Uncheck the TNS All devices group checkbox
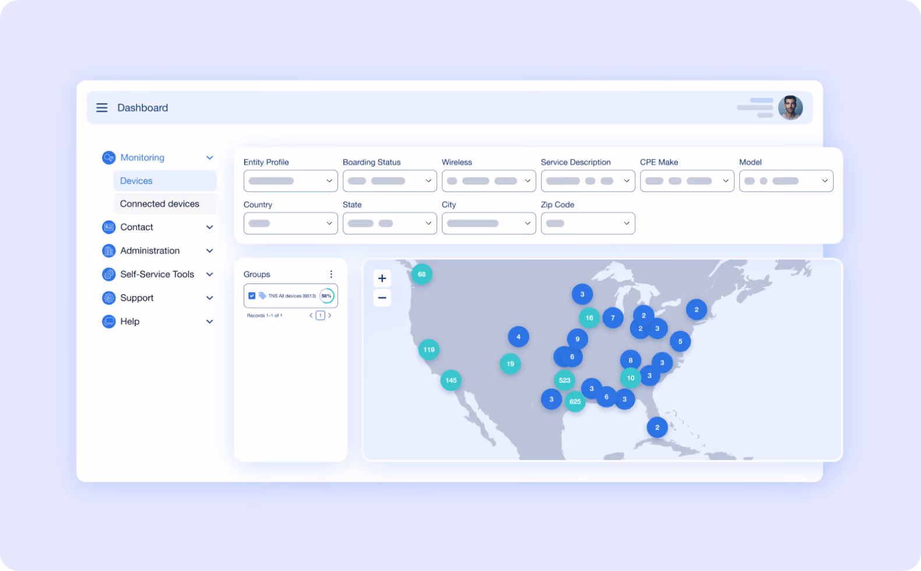Screen dimensions: 921x571 (252, 296)
